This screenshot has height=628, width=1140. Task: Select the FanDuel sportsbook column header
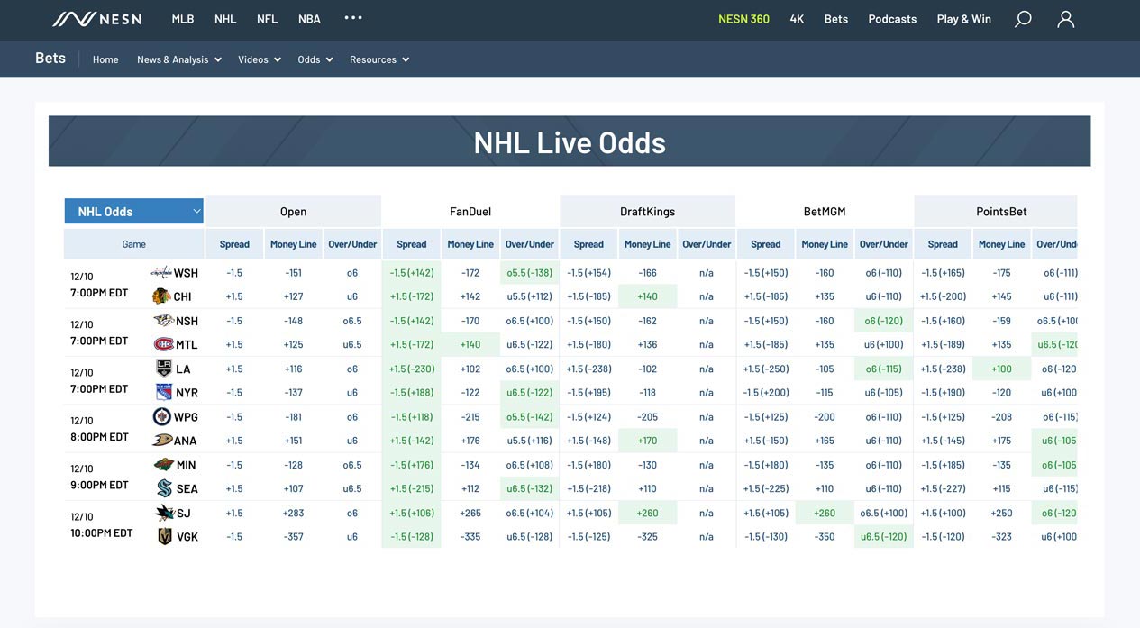(x=470, y=212)
